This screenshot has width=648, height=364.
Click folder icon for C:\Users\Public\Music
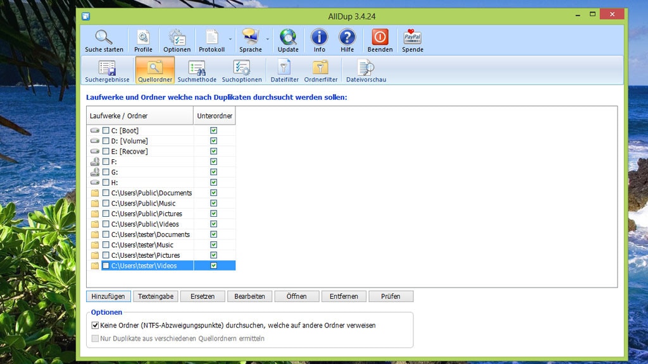pos(95,203)
